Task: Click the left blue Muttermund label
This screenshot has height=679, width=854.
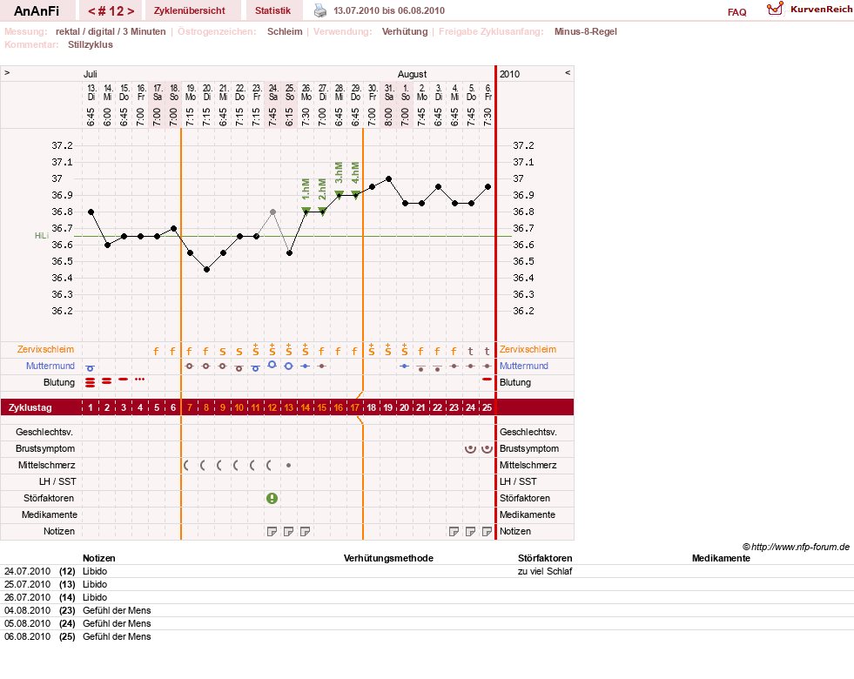Action: pyautogui.click(x=50, y=366)
